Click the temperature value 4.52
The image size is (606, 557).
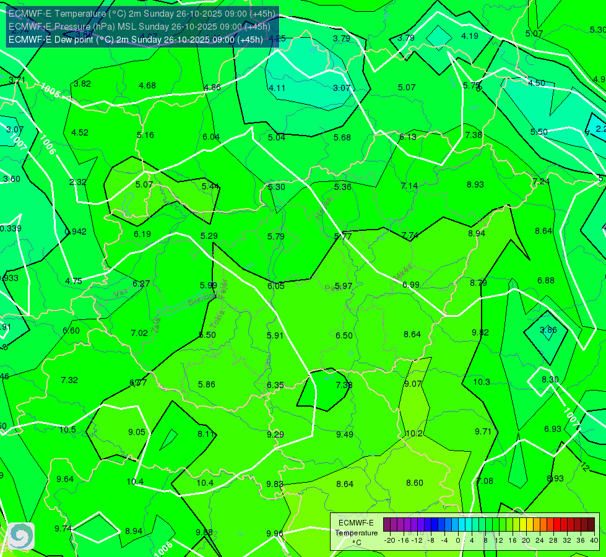pos(80,132)
